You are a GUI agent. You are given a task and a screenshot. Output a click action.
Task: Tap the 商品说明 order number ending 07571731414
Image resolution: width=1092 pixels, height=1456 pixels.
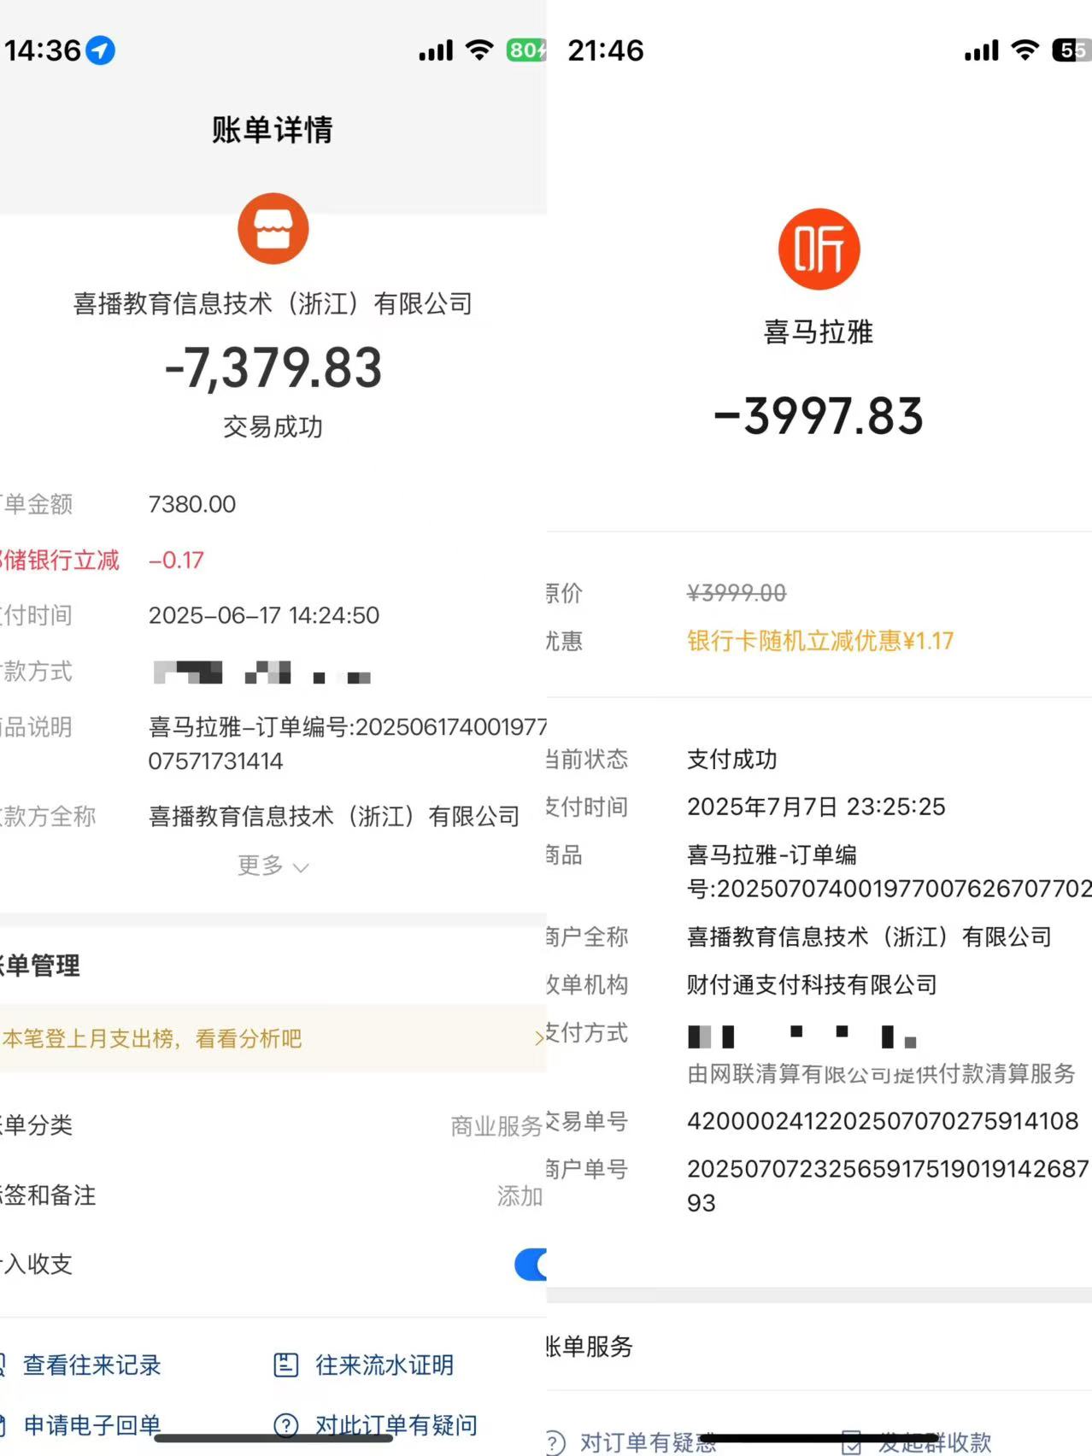[x=348, y=743]
